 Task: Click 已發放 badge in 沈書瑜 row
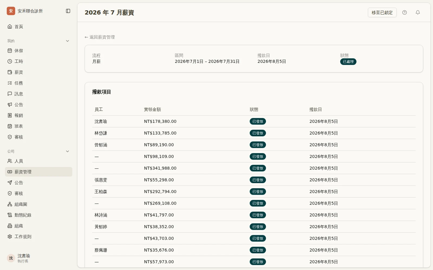pos(258,122)
